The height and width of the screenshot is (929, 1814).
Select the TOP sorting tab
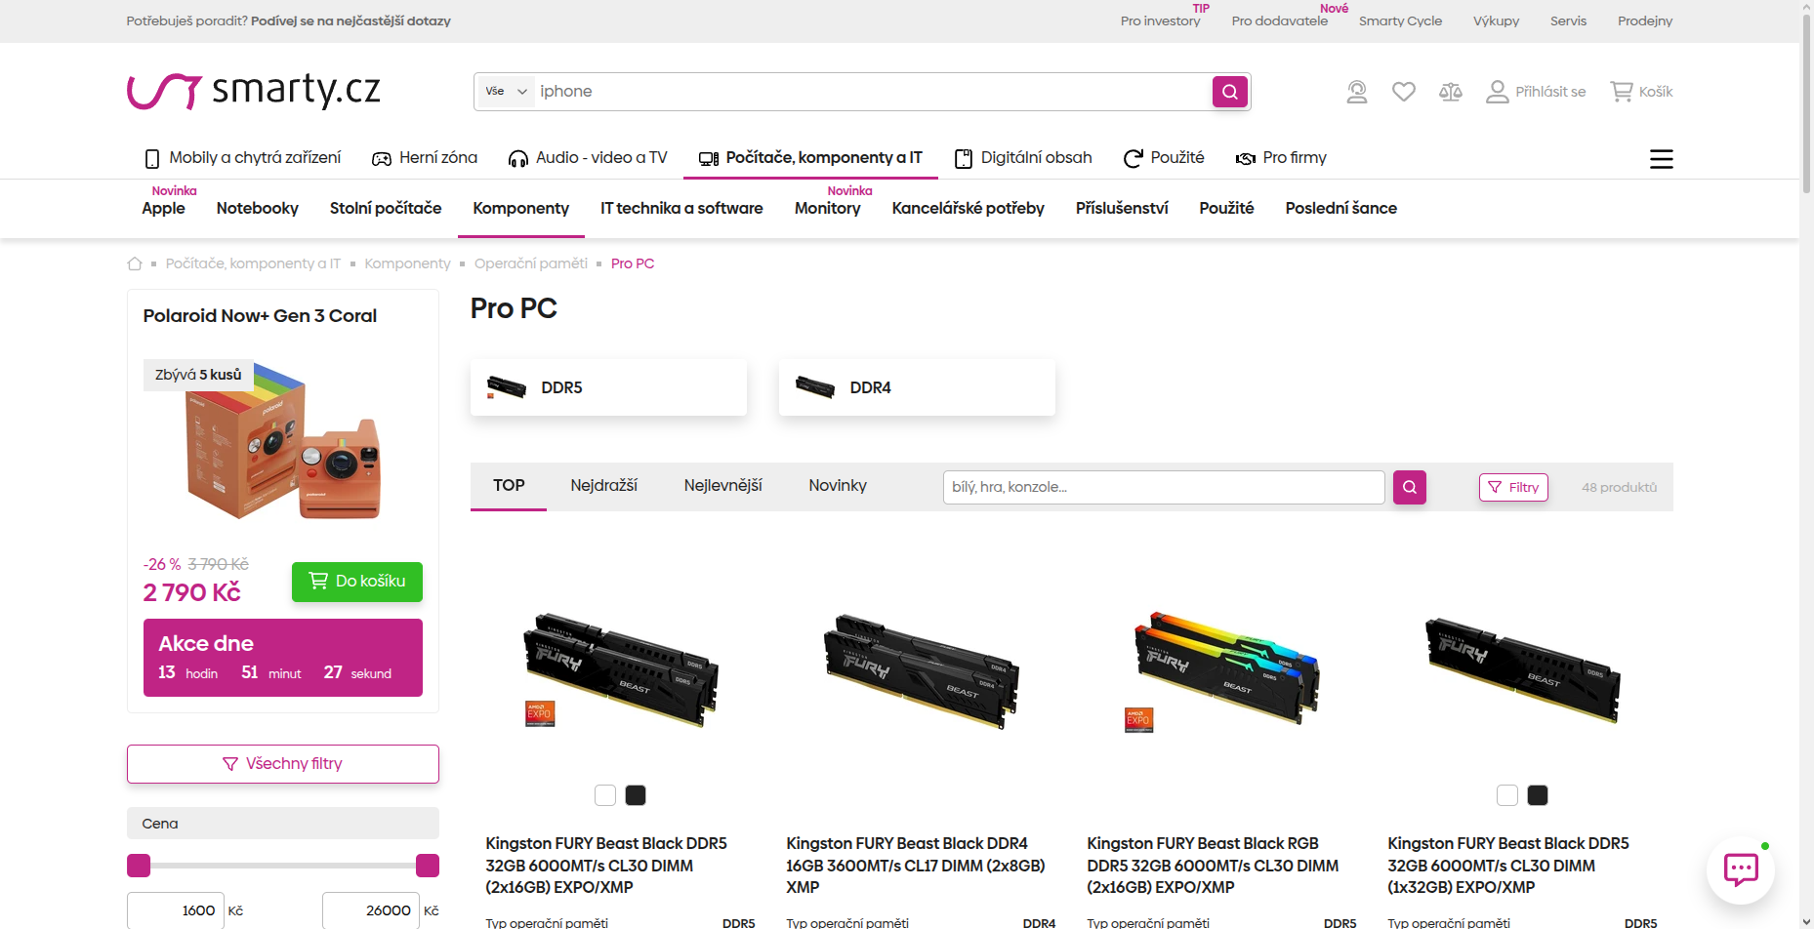pos(509,486)
